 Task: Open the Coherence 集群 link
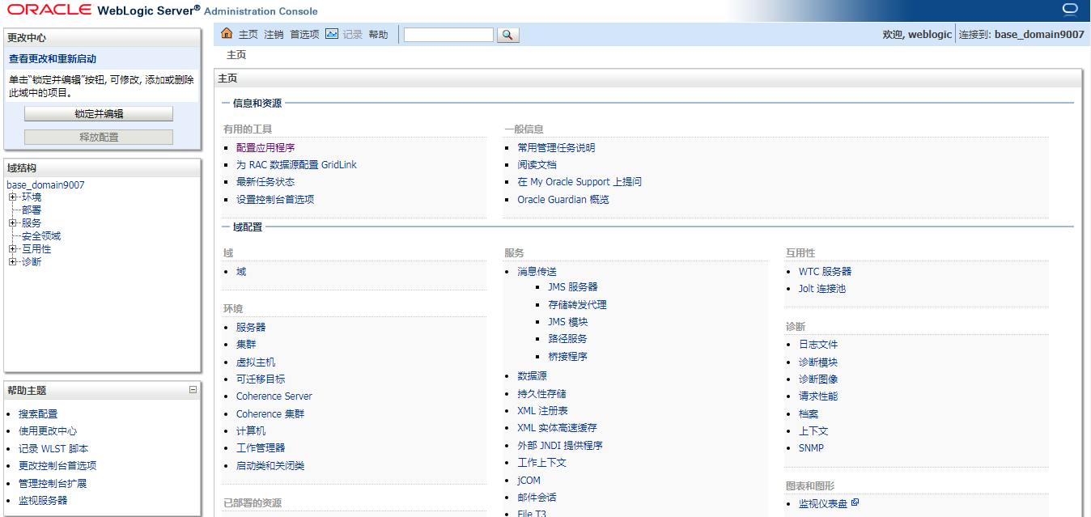[x=270, y=414]
